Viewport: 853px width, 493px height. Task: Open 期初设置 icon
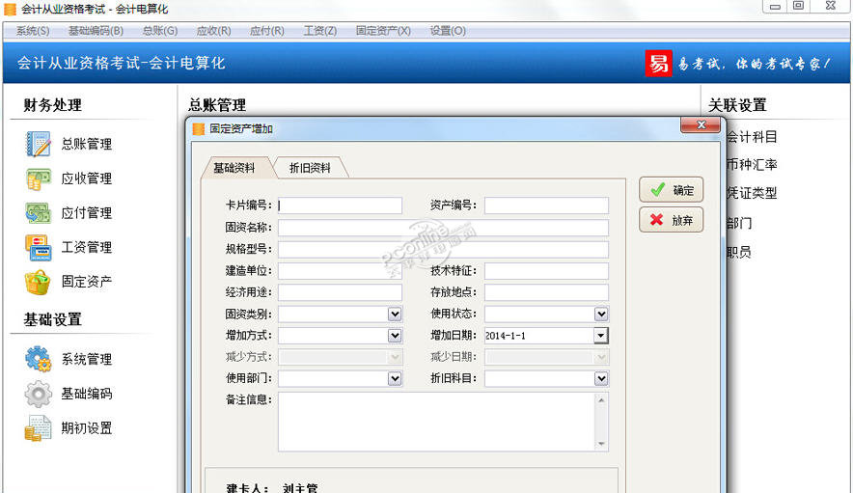click(38, 428)
